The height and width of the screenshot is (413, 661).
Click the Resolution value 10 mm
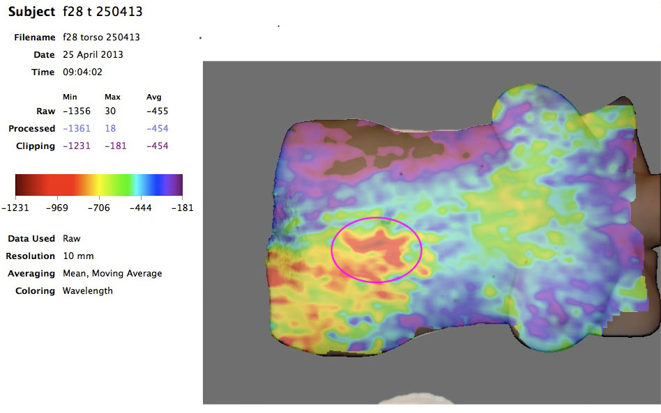coord(78,256)
